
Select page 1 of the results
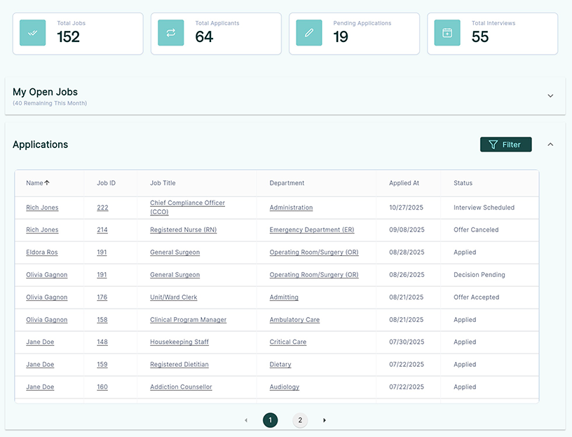pyautogui.click(x=270, y=420)
